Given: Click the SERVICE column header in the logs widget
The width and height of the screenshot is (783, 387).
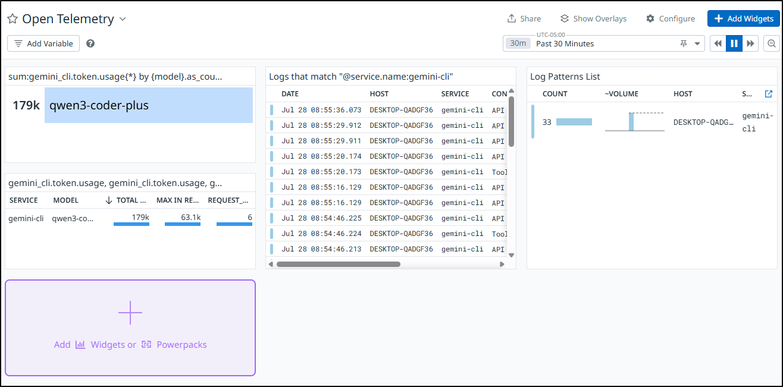Looking at the screenshot, I should [x=455, y=94].
